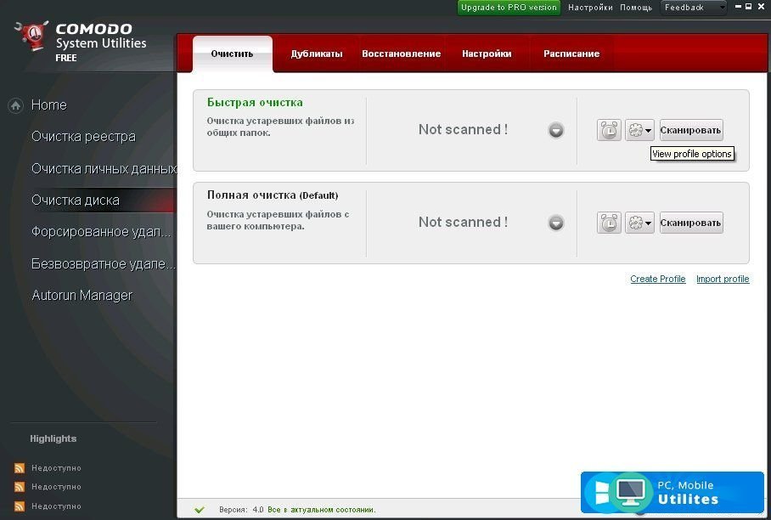Click Not scanned! status for Полная очистка
Image resolution: width=771 pixels, height=520 pixels.
click(463, 222)
